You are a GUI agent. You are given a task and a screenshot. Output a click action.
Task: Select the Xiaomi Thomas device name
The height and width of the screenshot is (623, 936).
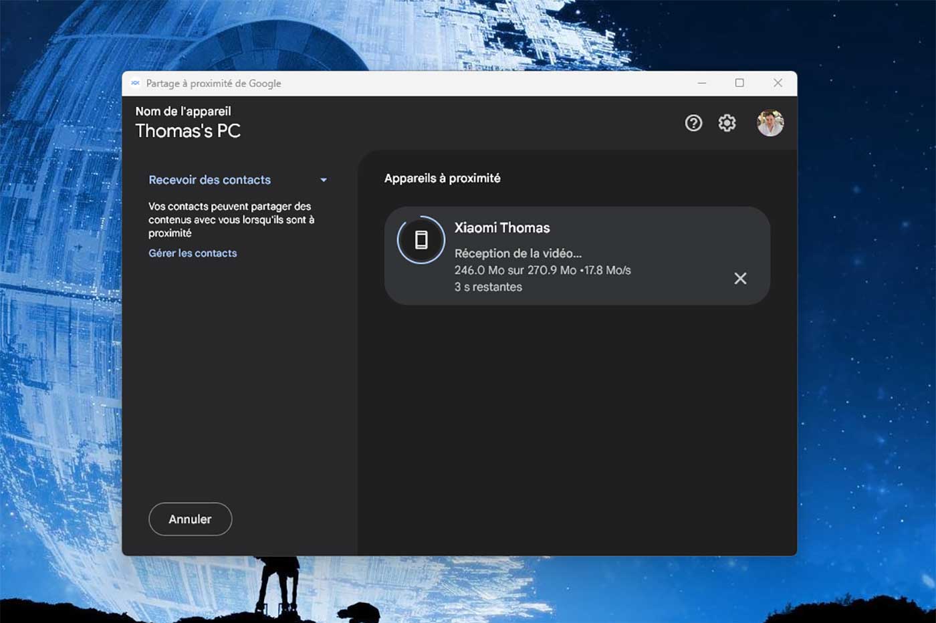[x=502, y=228]
